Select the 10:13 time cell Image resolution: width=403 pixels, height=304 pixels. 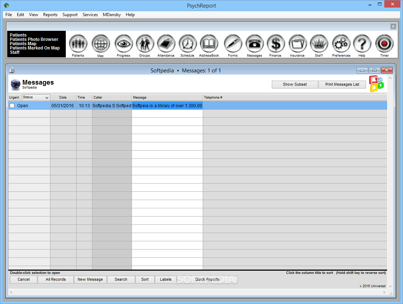84,106
